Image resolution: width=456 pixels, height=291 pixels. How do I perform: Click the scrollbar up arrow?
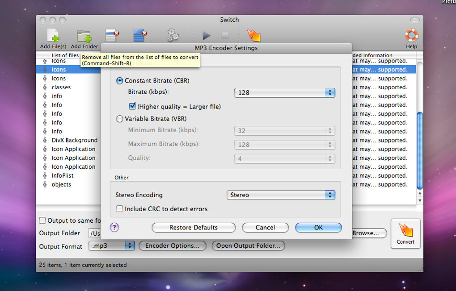pyautogui.click(x=420, y=193)
